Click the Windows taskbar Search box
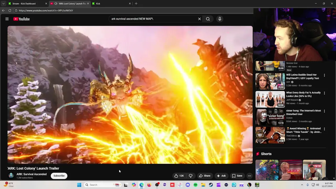Screen dimensions: 336x189 [x=103, y=185]
